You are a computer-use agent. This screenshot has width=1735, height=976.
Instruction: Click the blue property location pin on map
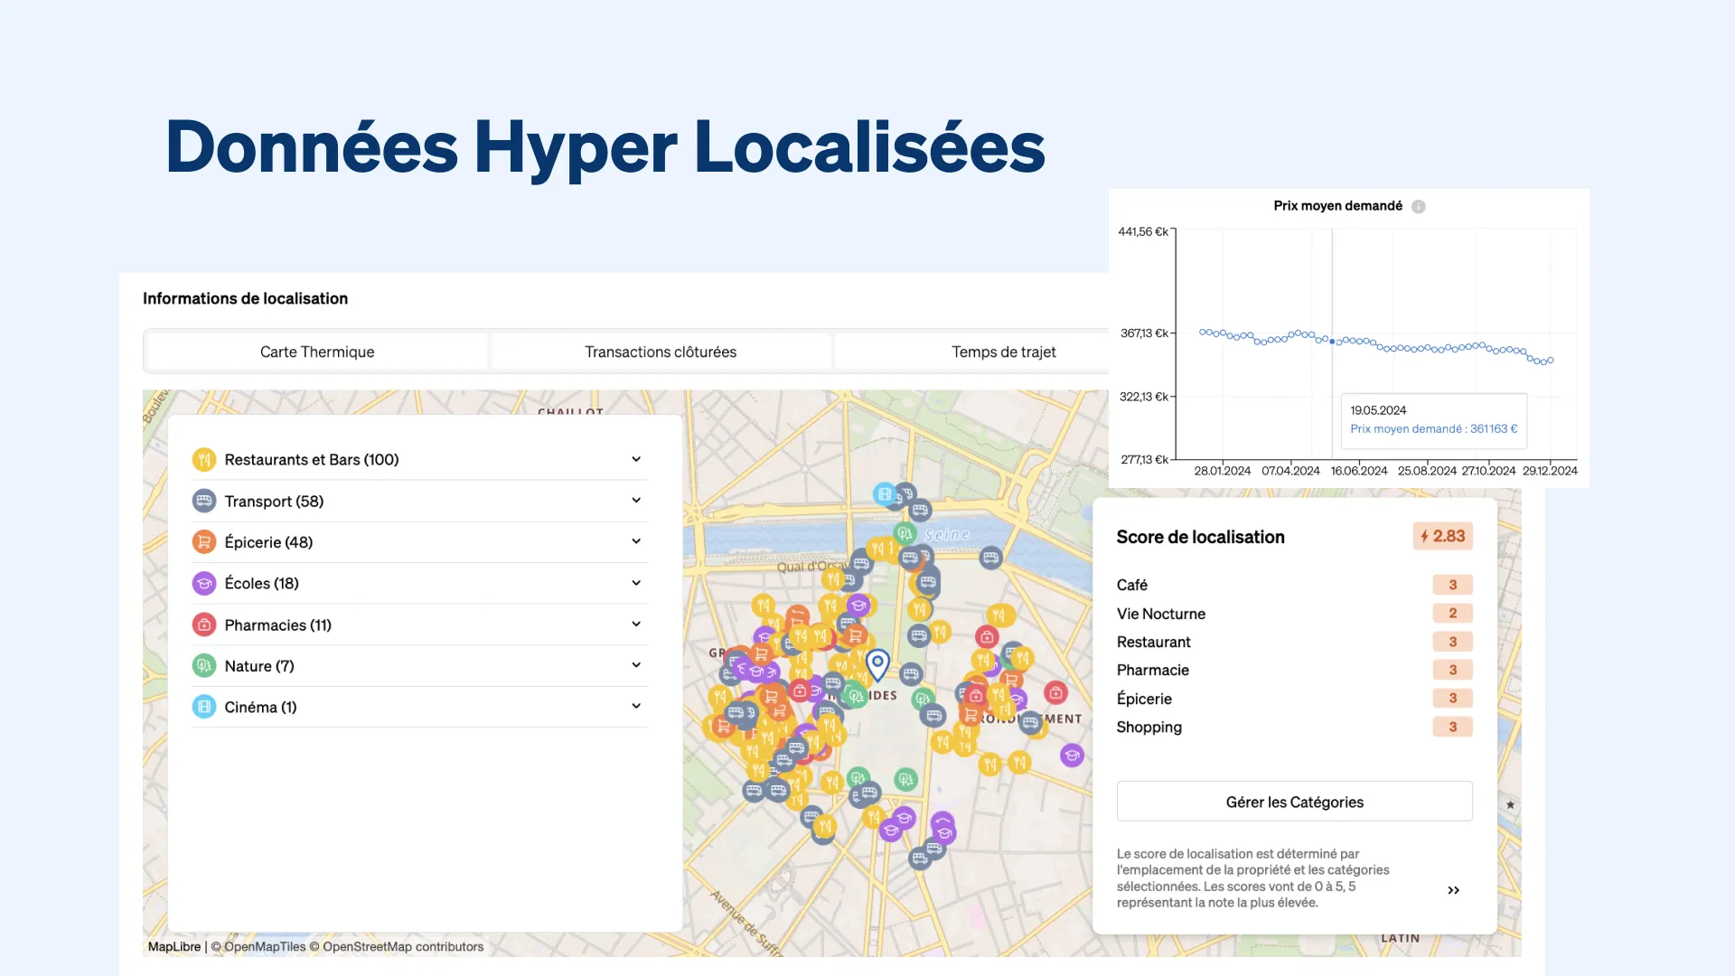(x=877, y=665)
